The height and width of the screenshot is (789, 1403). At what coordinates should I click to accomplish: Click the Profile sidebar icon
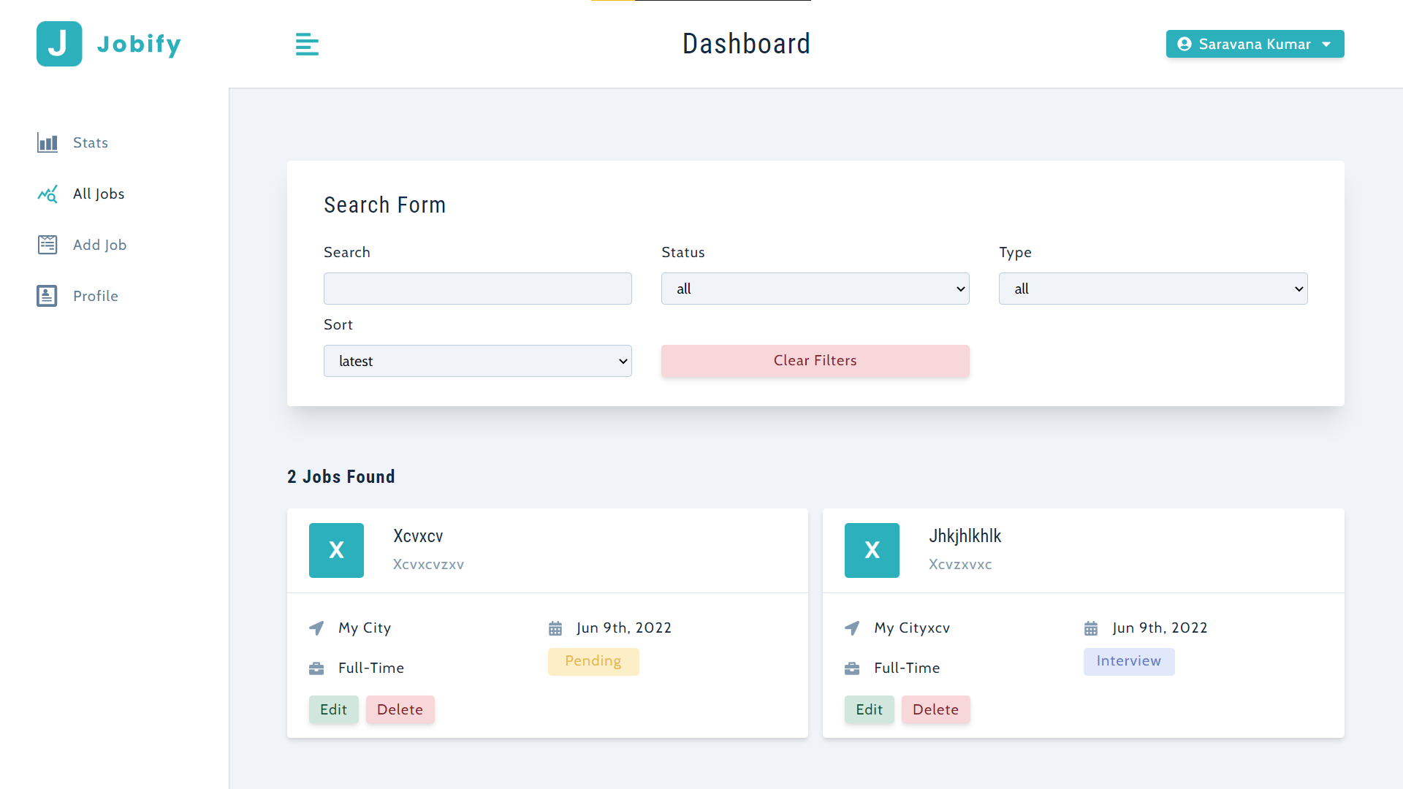click(47, 295)
